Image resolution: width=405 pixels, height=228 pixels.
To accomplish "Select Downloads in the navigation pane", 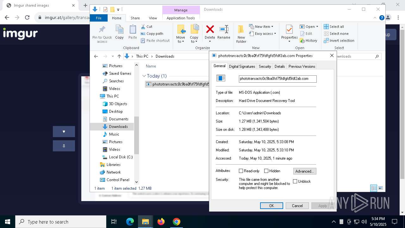I will (112, 127).
